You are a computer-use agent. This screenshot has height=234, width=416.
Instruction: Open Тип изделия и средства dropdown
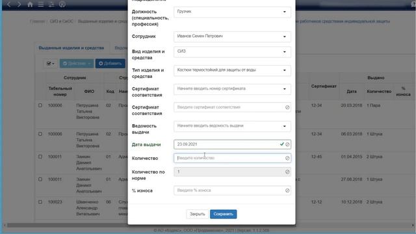click(232, 70)
